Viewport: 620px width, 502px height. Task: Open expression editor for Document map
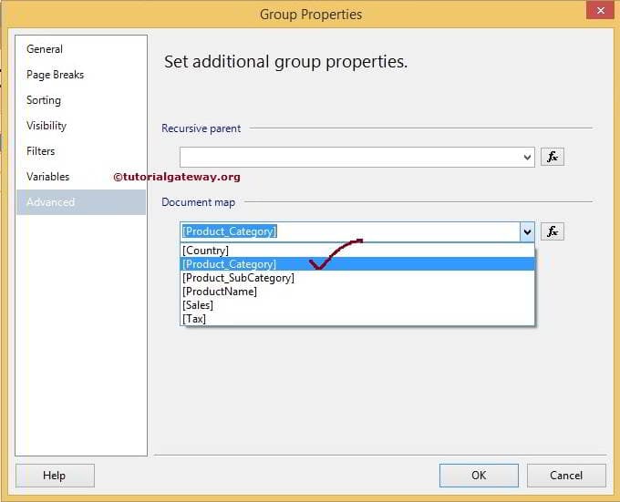tap(552, 231)
